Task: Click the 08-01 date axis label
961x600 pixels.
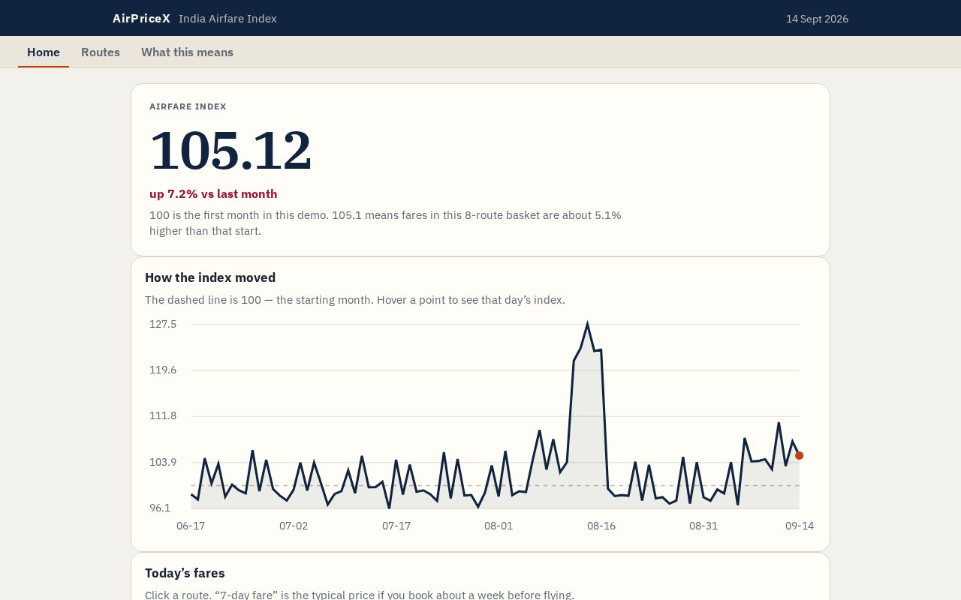Action: point(499,526)
